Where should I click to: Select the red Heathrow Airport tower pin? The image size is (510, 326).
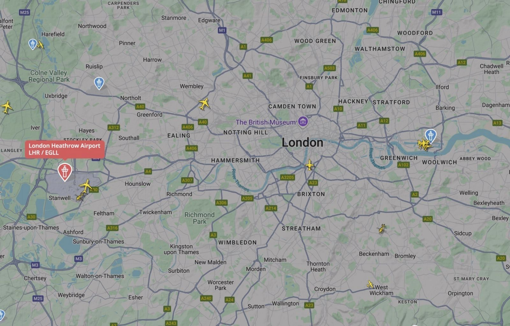point(65,172)
